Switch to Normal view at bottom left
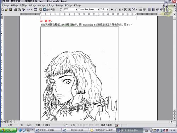This screenshot has height=133, width=177. pyautogui.click(x=2, y=122)
